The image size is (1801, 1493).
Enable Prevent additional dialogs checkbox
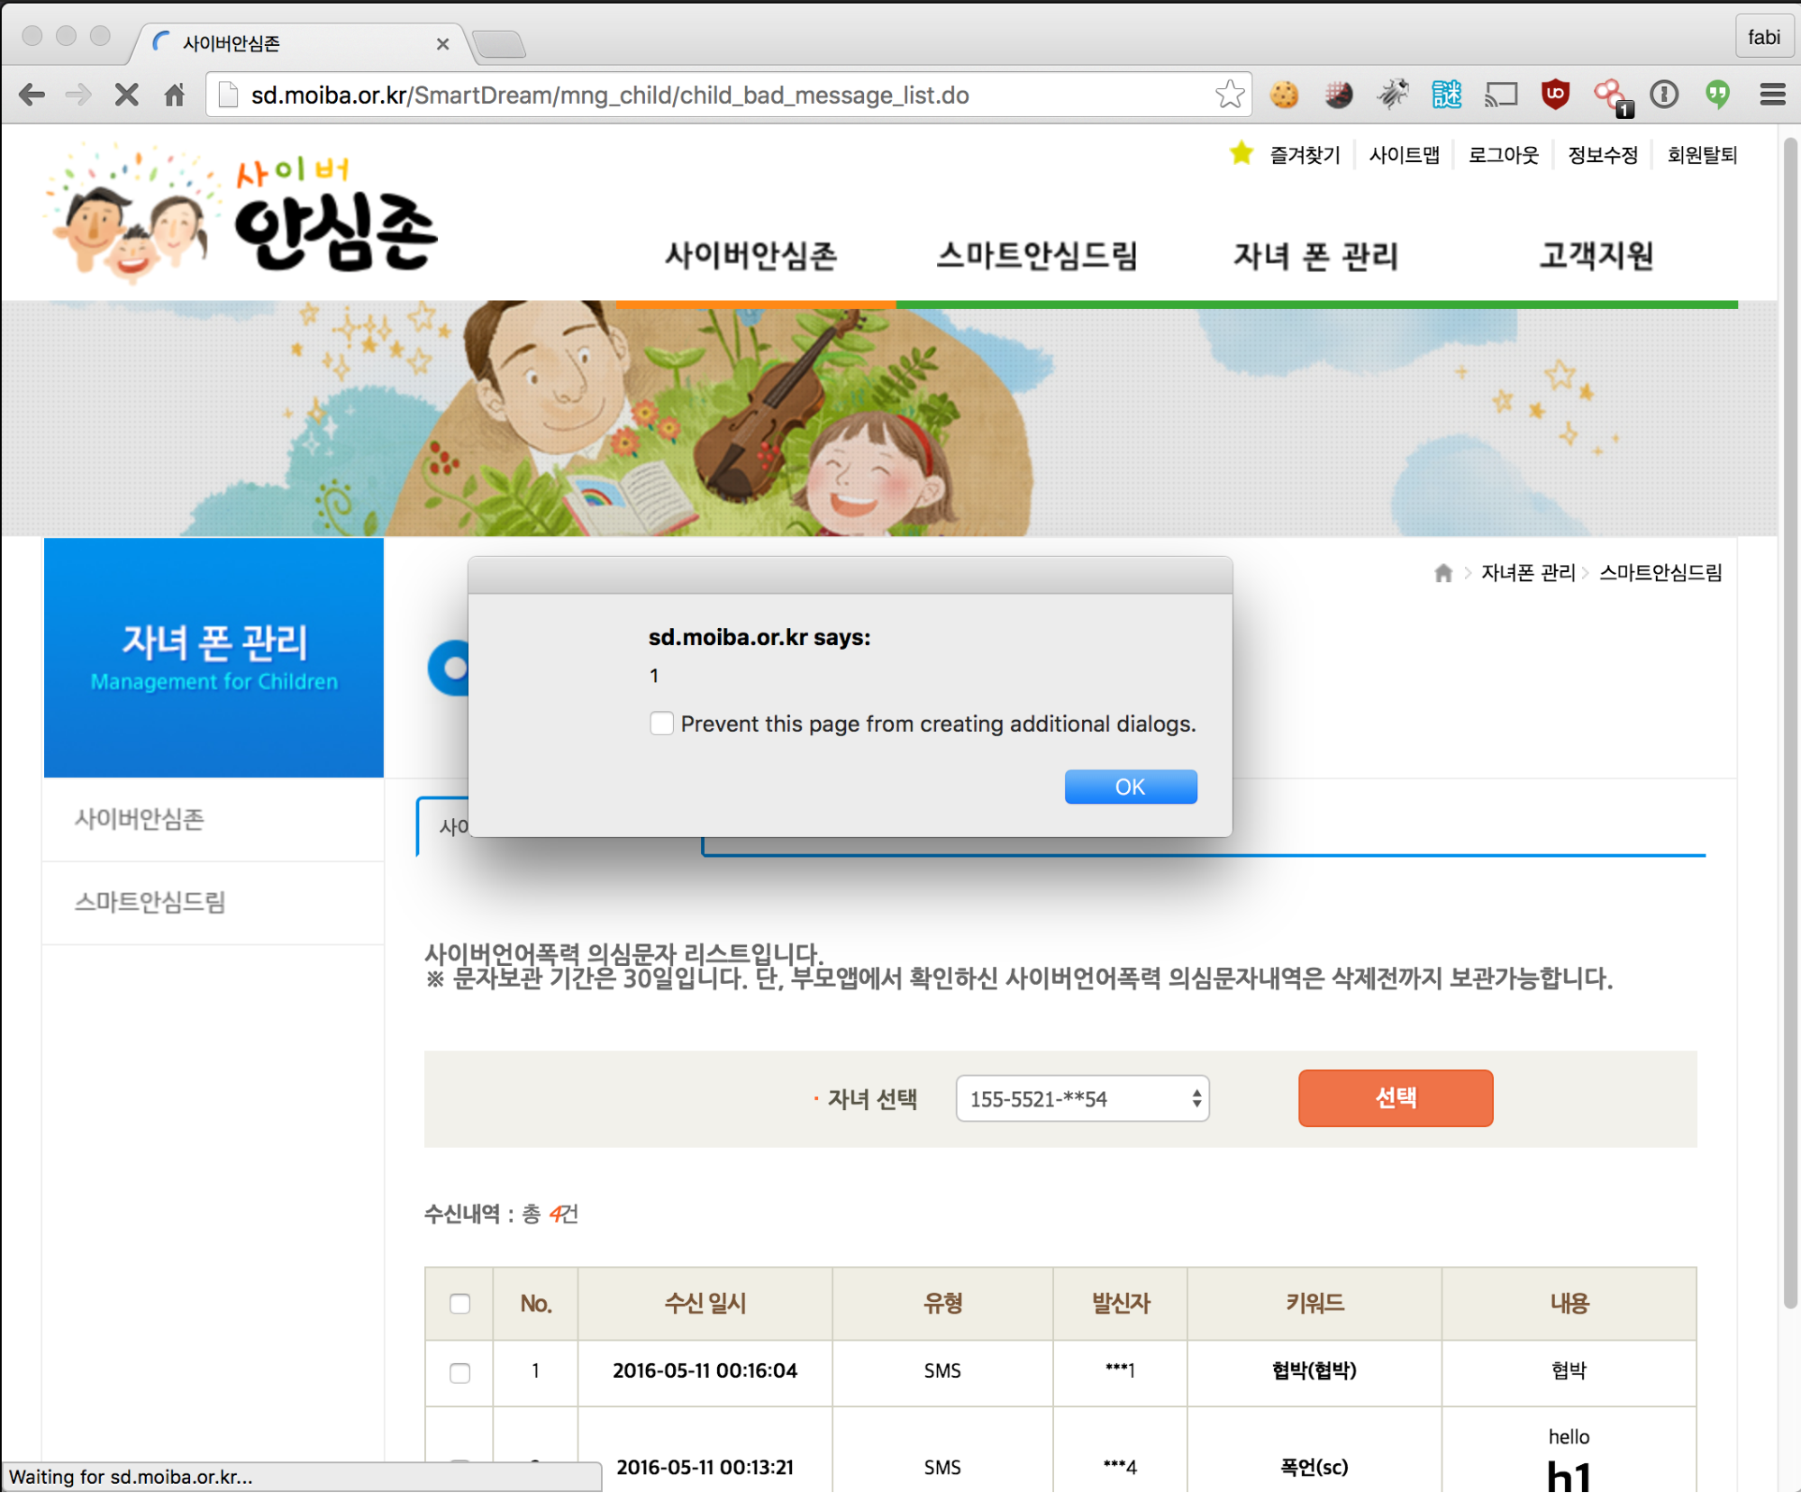click(x=661, y=724)
